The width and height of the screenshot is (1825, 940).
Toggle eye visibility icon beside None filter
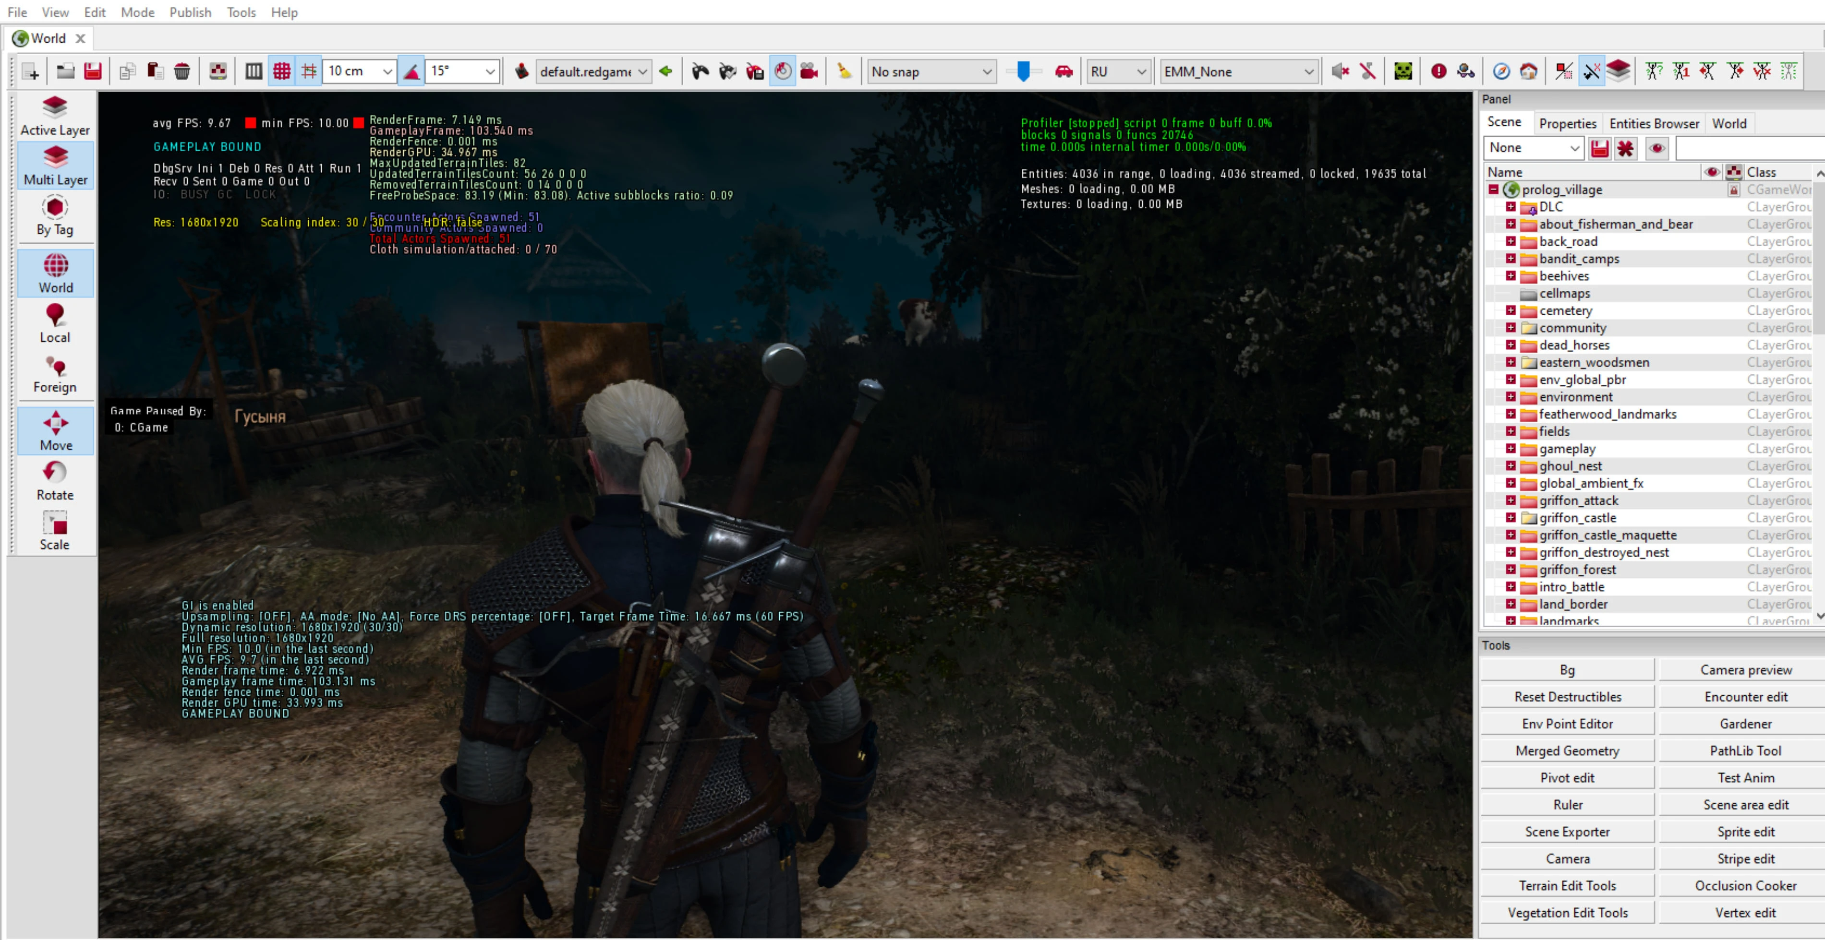click(x=1657, y=148)
